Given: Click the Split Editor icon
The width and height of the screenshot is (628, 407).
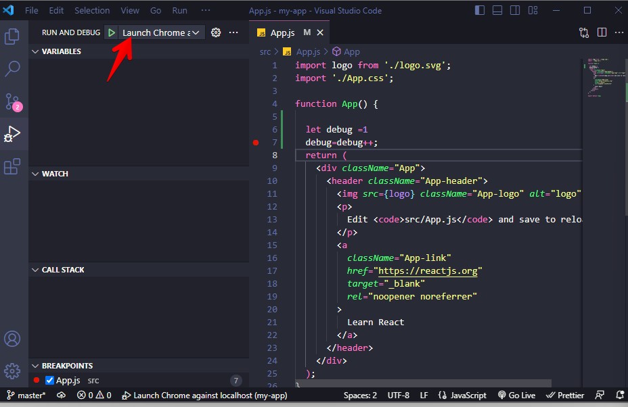Looking at the screenshot, I should click(x=602, y=32).
